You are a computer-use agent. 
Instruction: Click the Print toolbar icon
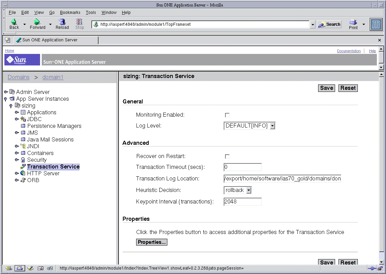point(353,22)
